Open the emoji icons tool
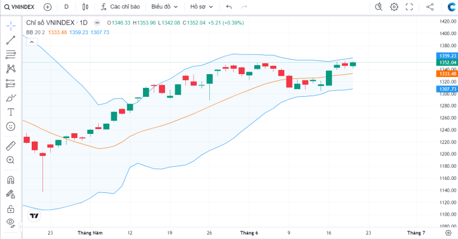The width and height of the screenshot is (458, 239). click(x=11, y=126)
